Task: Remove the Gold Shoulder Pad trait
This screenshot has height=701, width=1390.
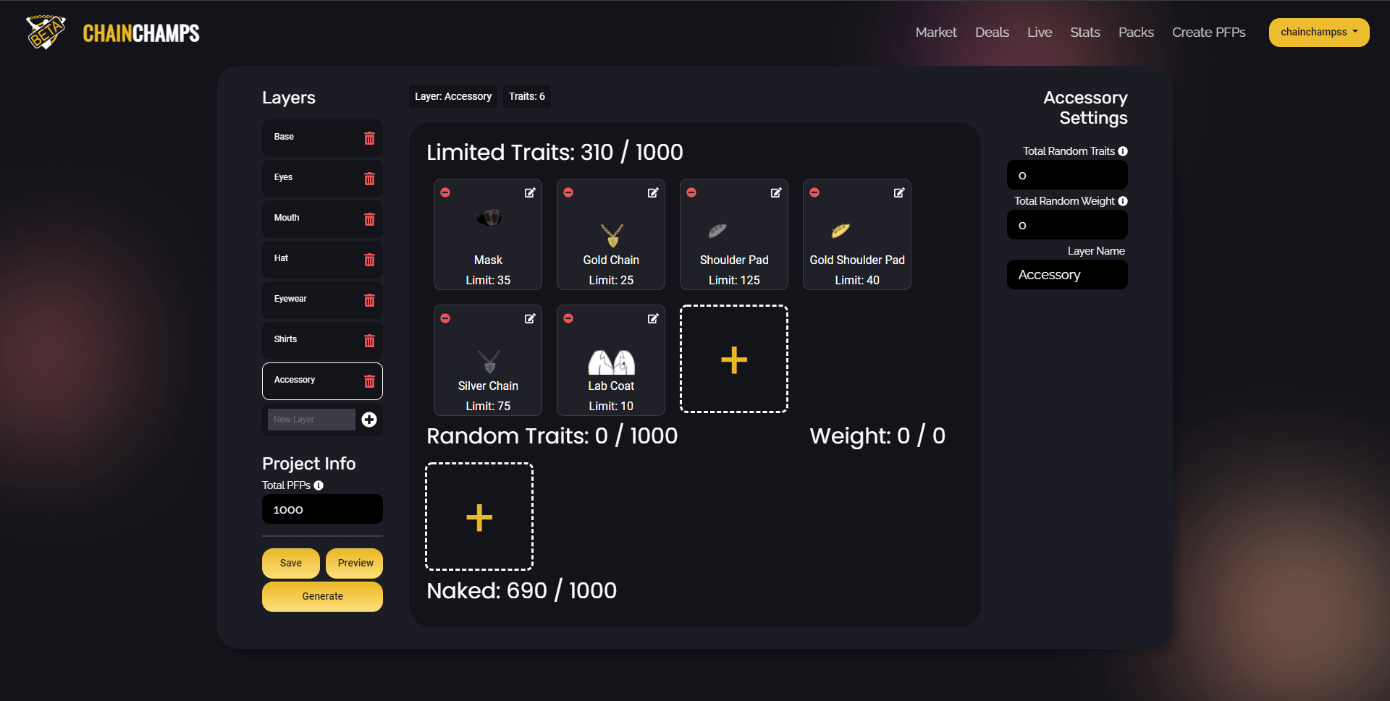Action: 814,192
